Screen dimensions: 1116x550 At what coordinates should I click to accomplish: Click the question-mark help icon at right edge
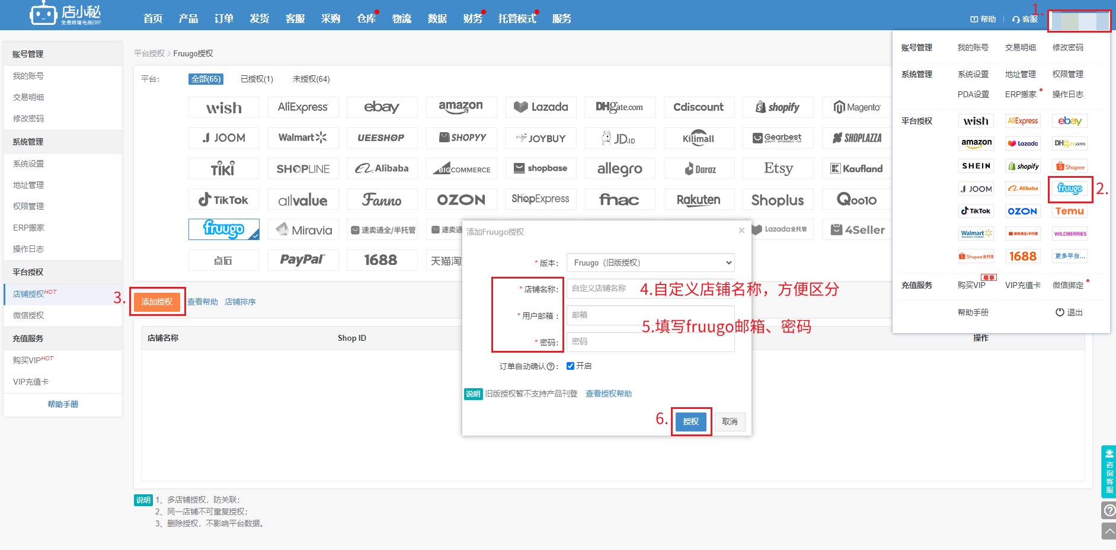click(1109, 510)
